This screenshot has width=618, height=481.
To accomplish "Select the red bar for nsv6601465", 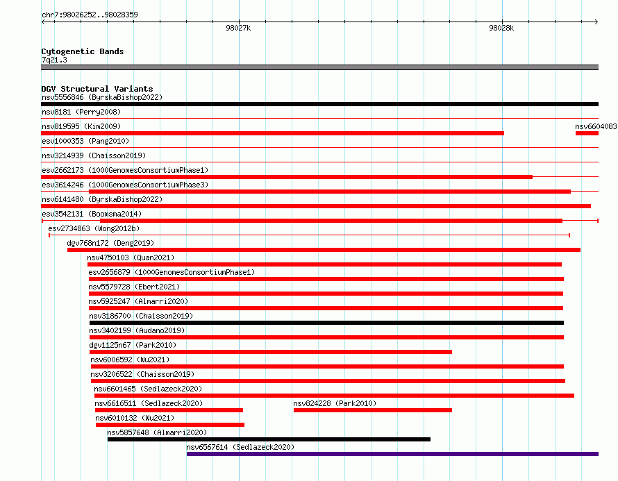I will click(x=334, y=396).
